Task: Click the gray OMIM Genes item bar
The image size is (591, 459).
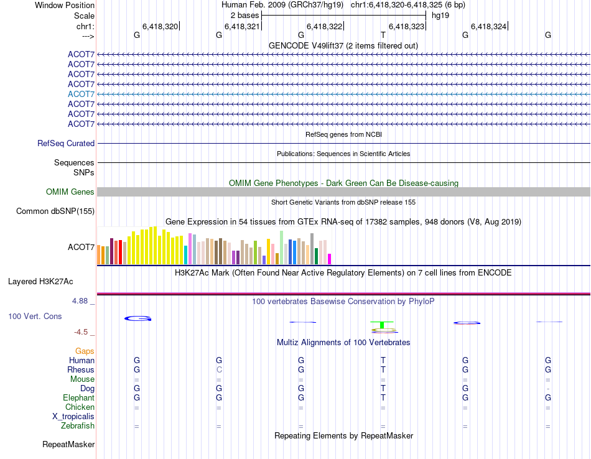Action: point(343,192)
